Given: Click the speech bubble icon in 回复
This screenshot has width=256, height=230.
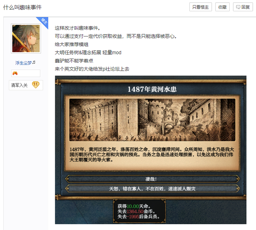Looking at the screenshot, I should [238, 7].
